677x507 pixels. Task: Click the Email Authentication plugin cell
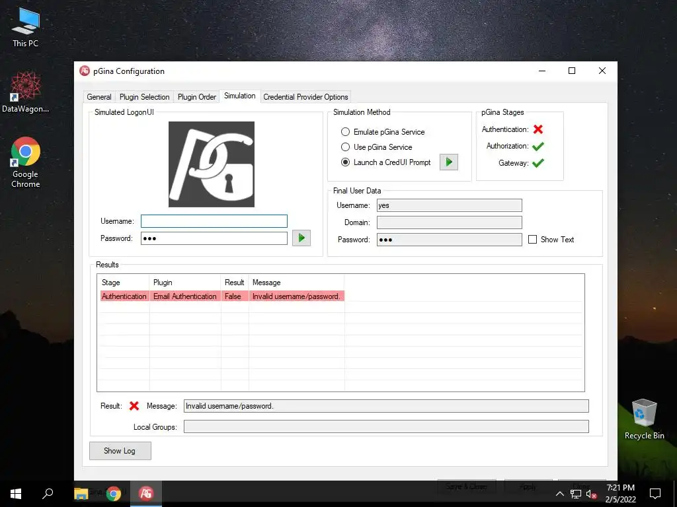[x=185, y=296]
